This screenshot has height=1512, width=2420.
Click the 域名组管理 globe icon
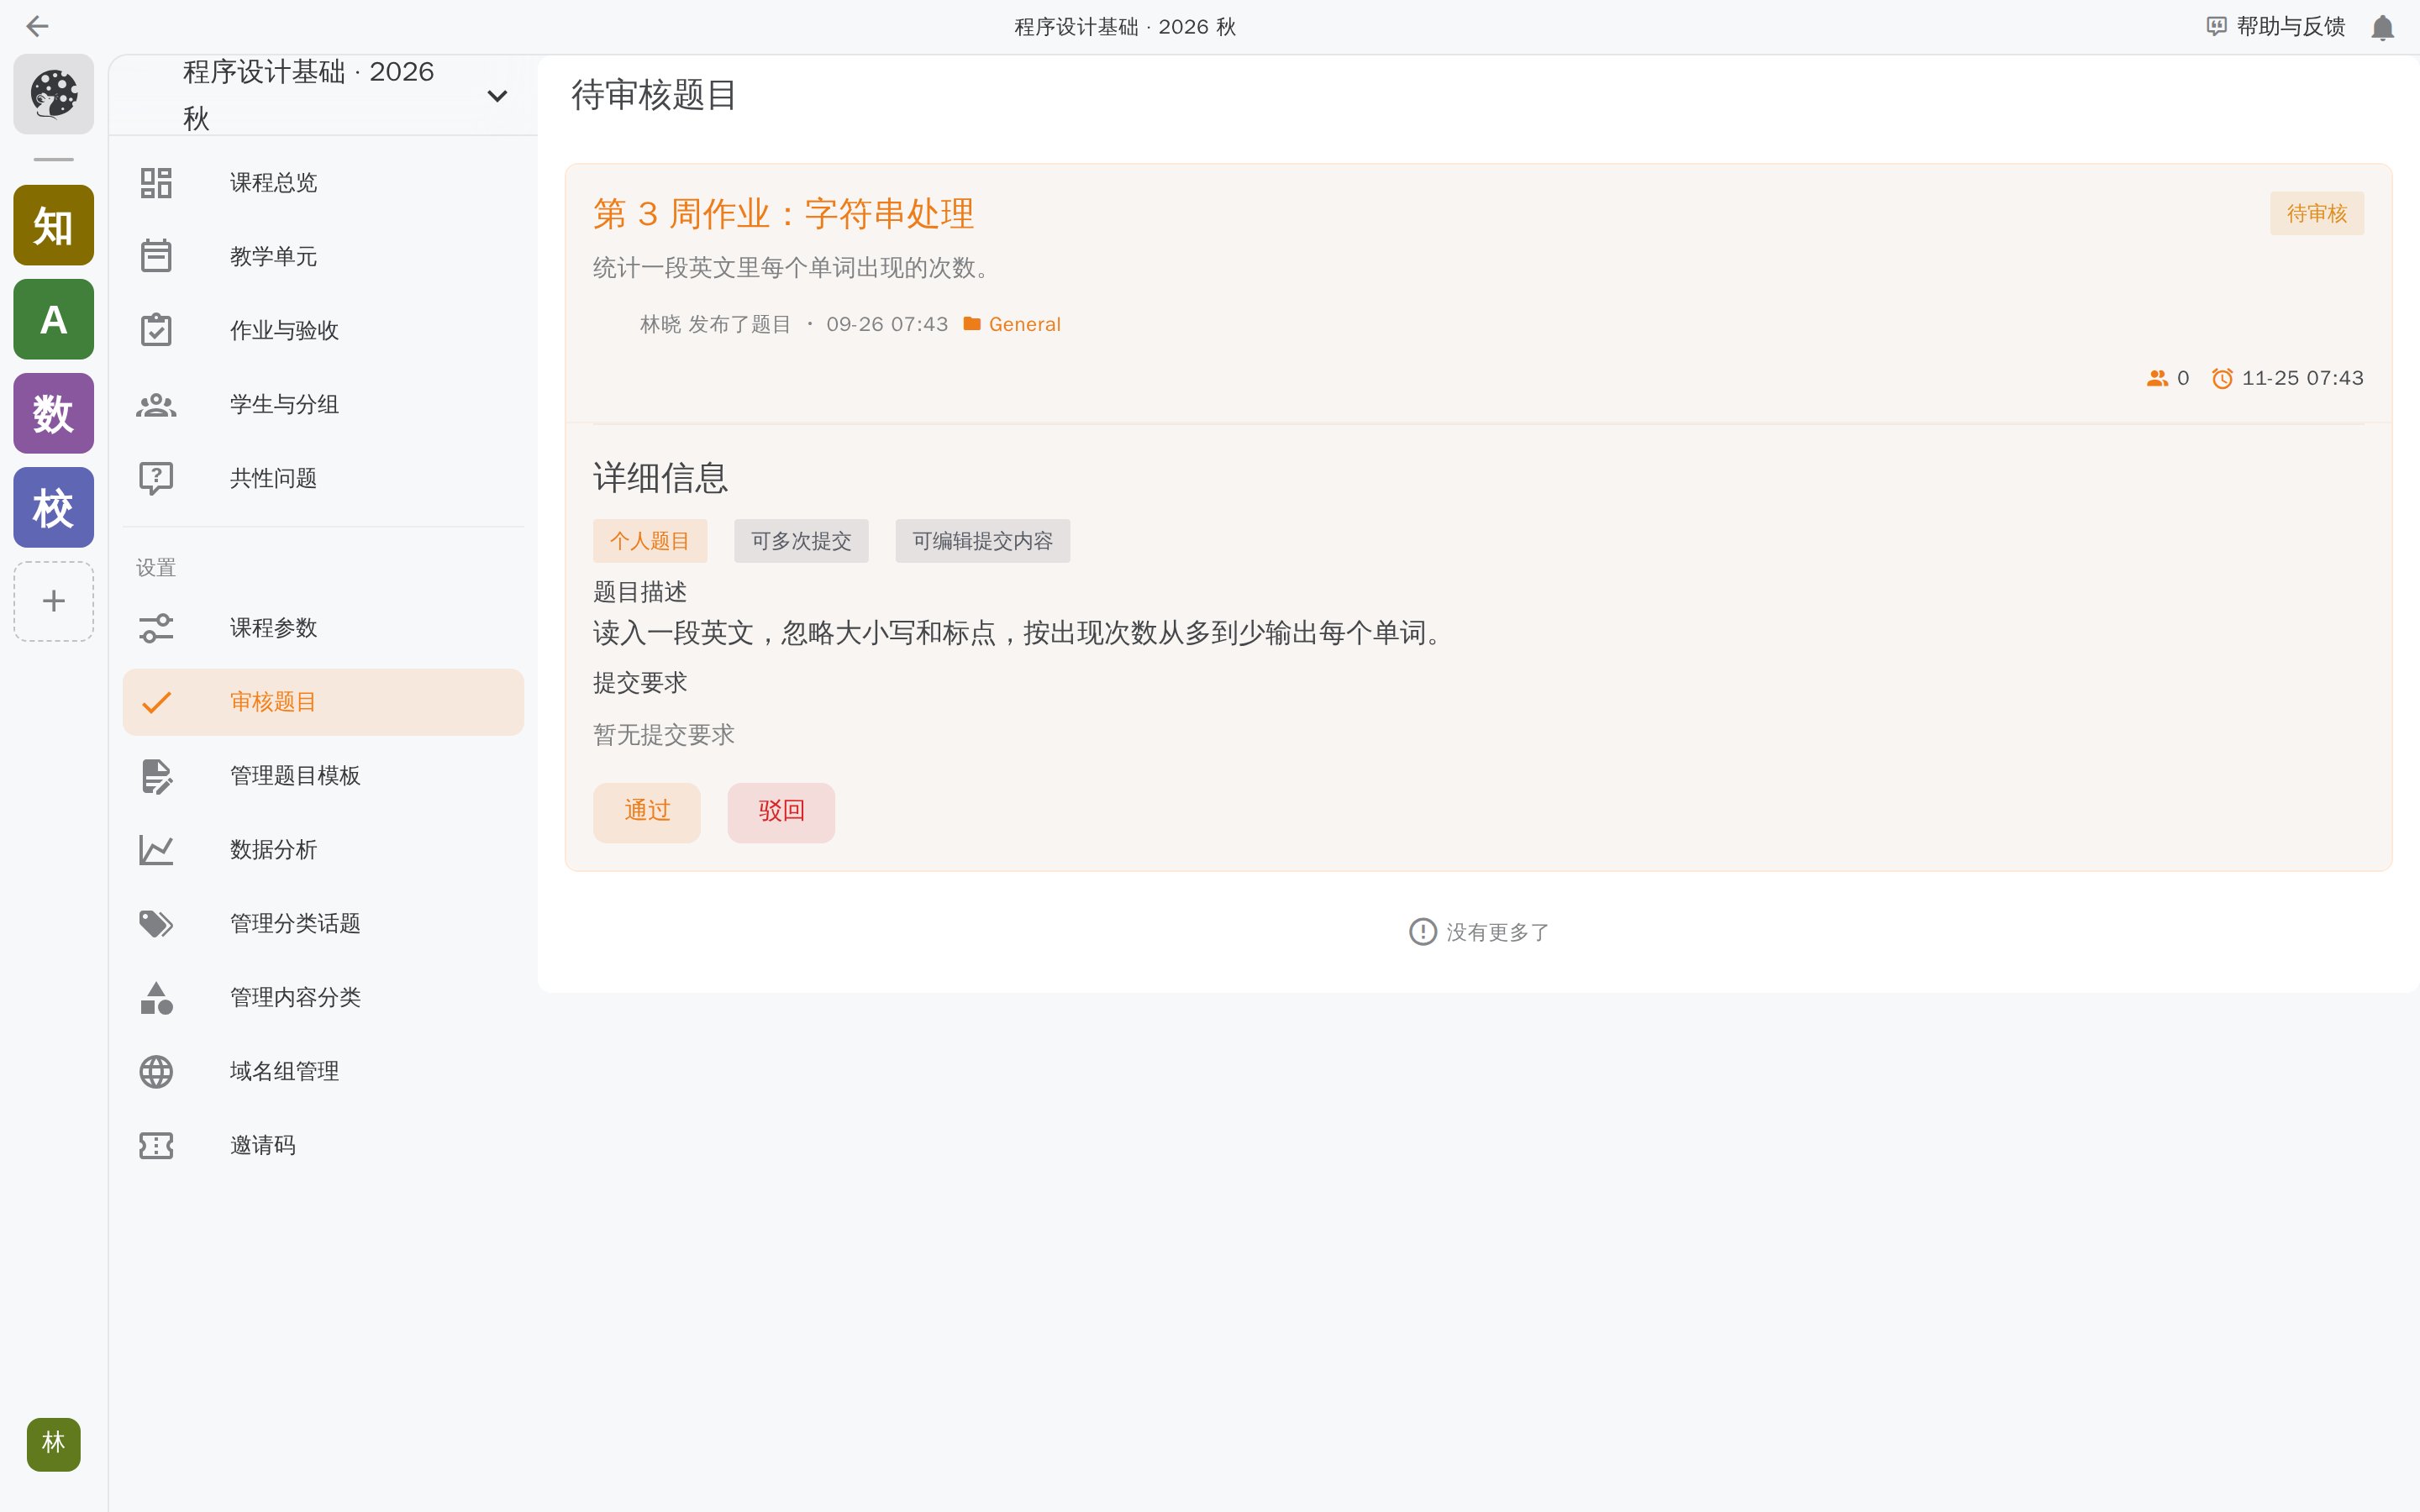pos(156,1072)
